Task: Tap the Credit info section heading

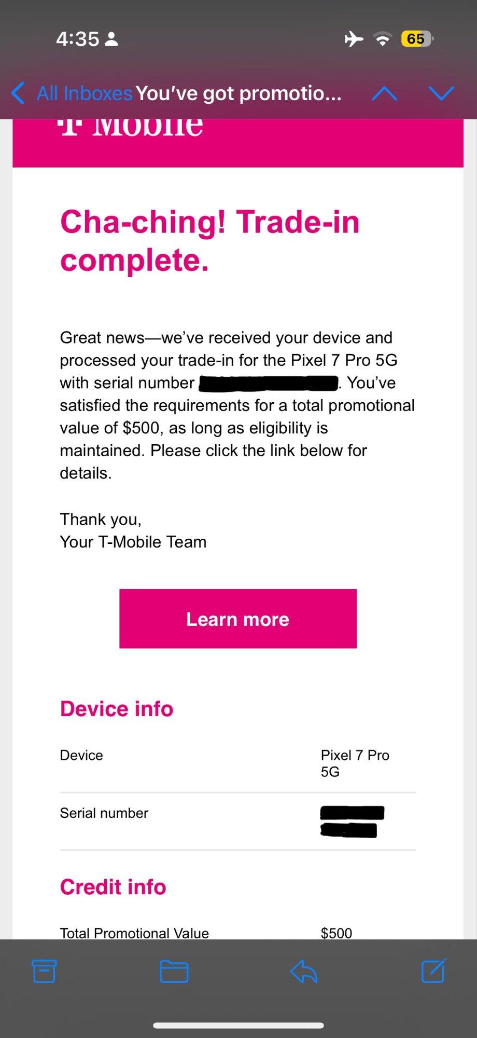Action: [113, 887]
